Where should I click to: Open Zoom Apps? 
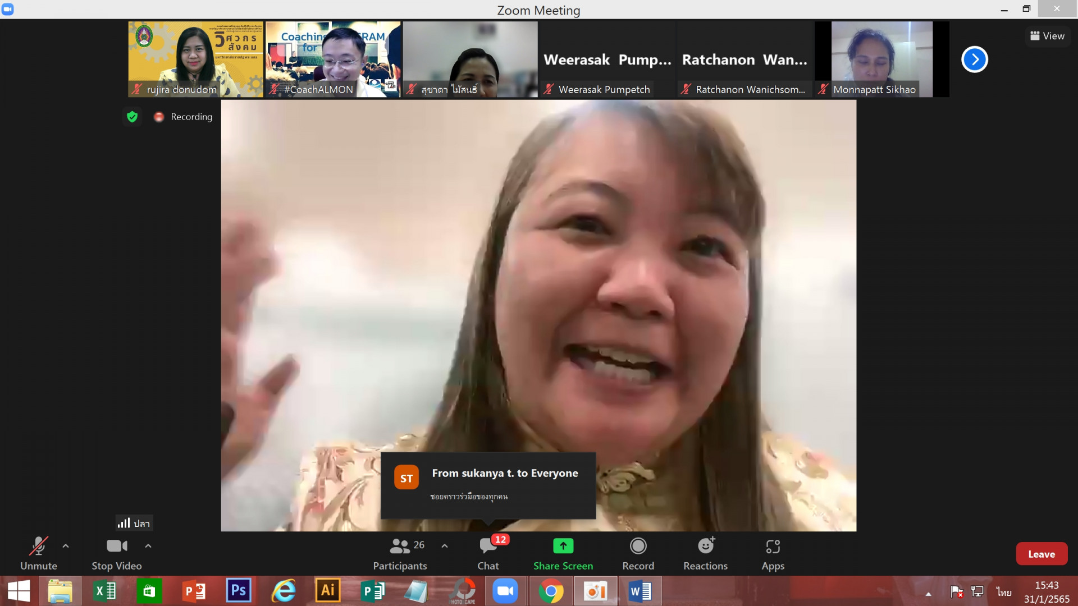click(773, 553)
